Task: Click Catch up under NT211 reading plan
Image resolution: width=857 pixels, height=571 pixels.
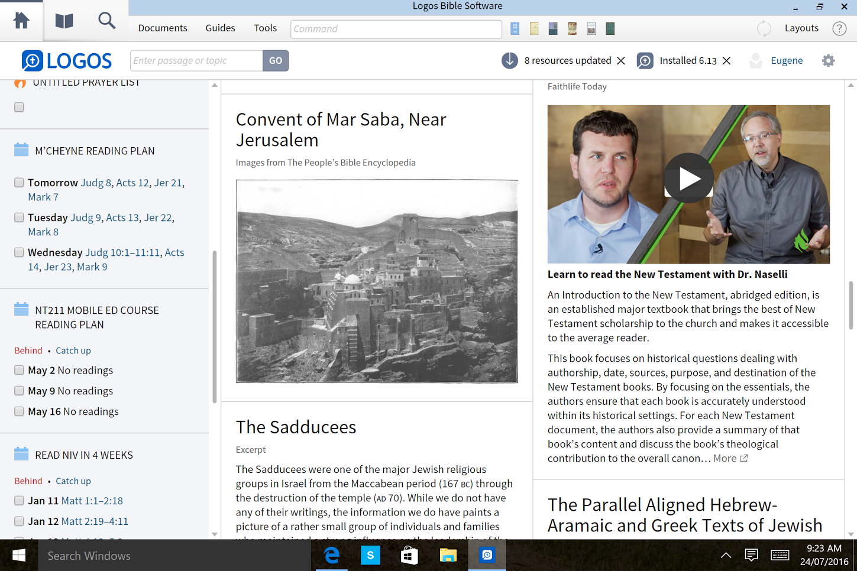Action: pyautogui.click(x=73, y=351)
